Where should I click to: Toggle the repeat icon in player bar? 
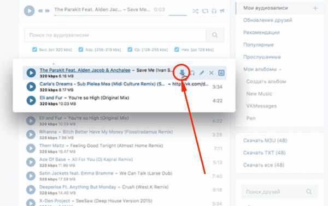click(x=205, y=11)
